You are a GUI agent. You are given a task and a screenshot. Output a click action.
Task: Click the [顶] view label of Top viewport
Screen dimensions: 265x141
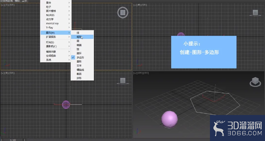pyautogui.click(x=6, y=5)
